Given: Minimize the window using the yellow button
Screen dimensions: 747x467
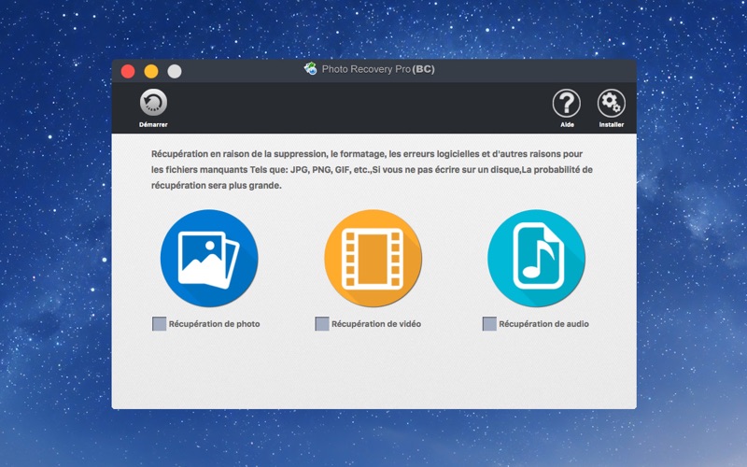Looking at the screenshot, I should 151,72.
